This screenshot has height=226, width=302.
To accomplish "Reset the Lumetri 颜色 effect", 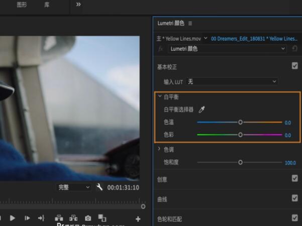I will (294, 49).
